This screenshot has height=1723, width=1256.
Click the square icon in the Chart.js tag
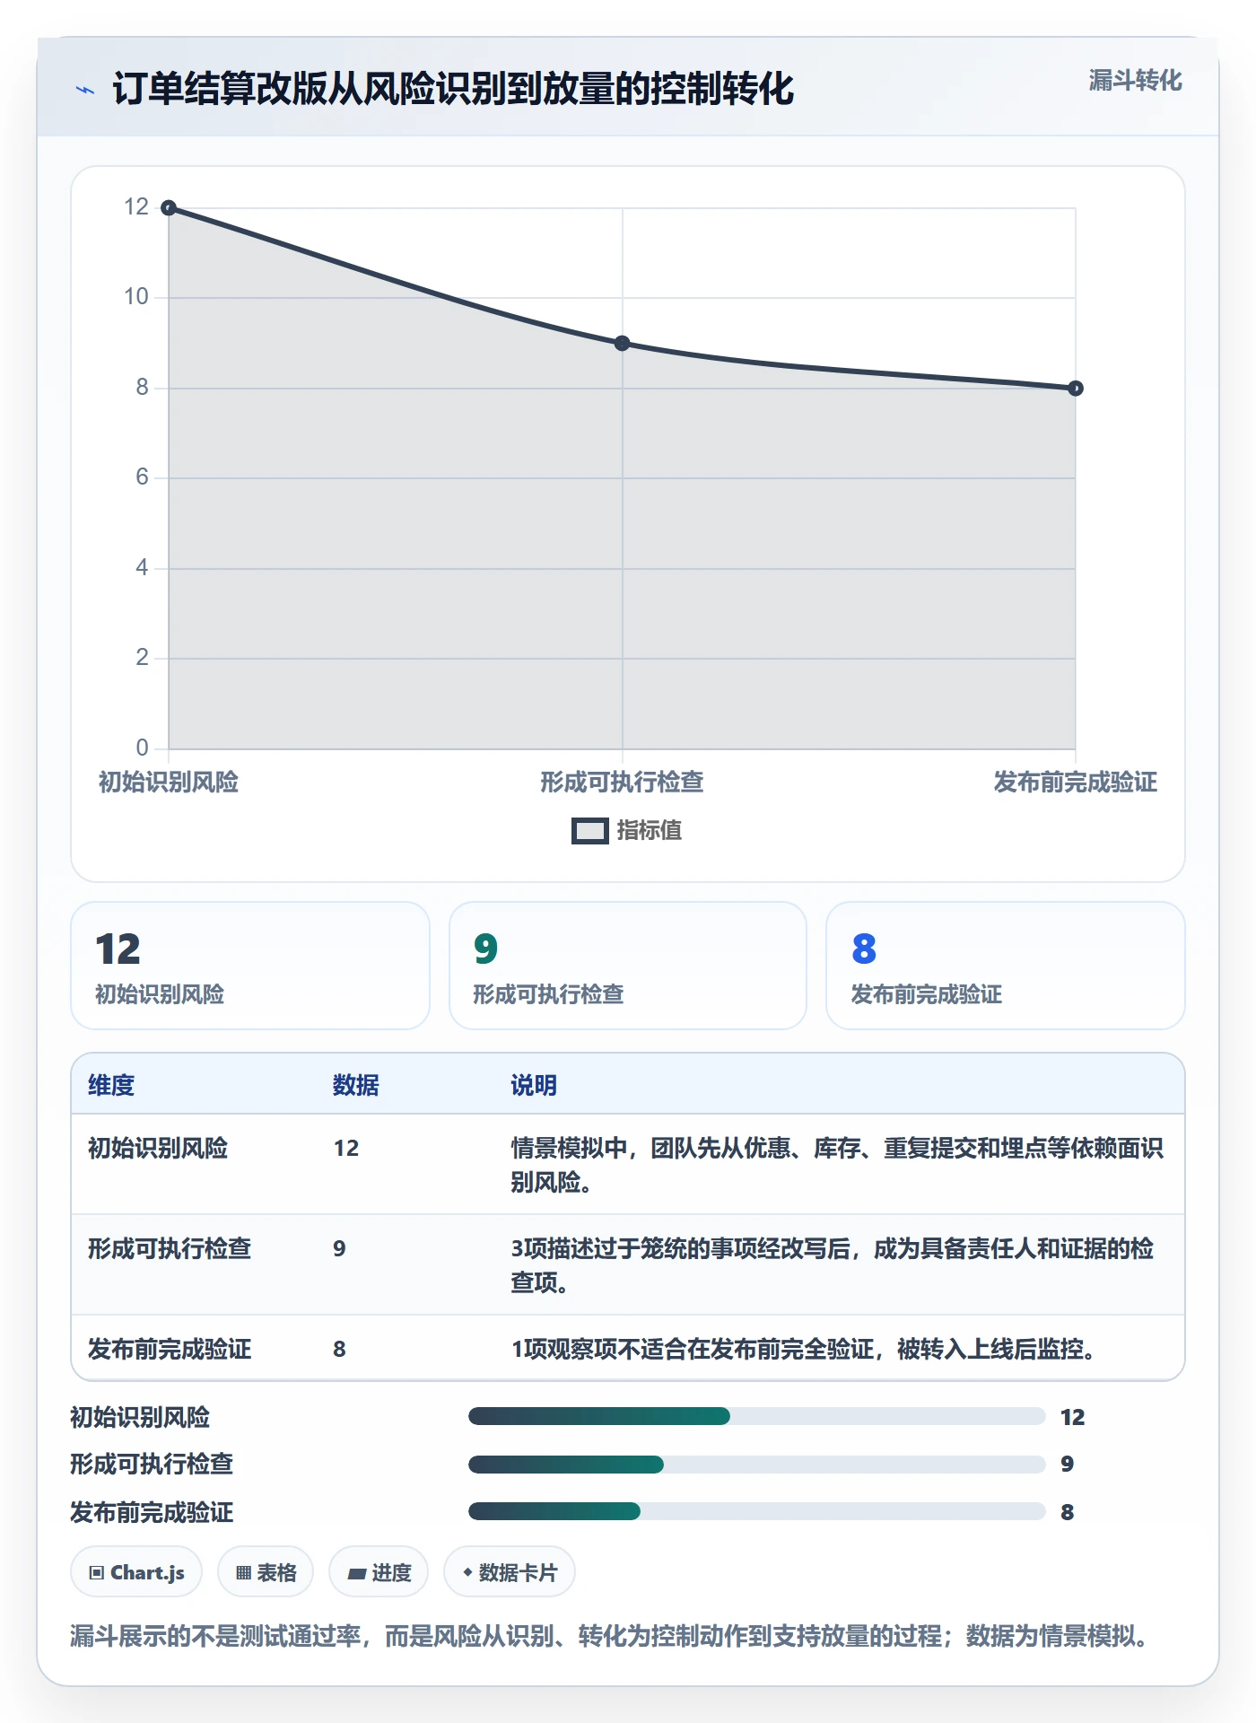97,1573
